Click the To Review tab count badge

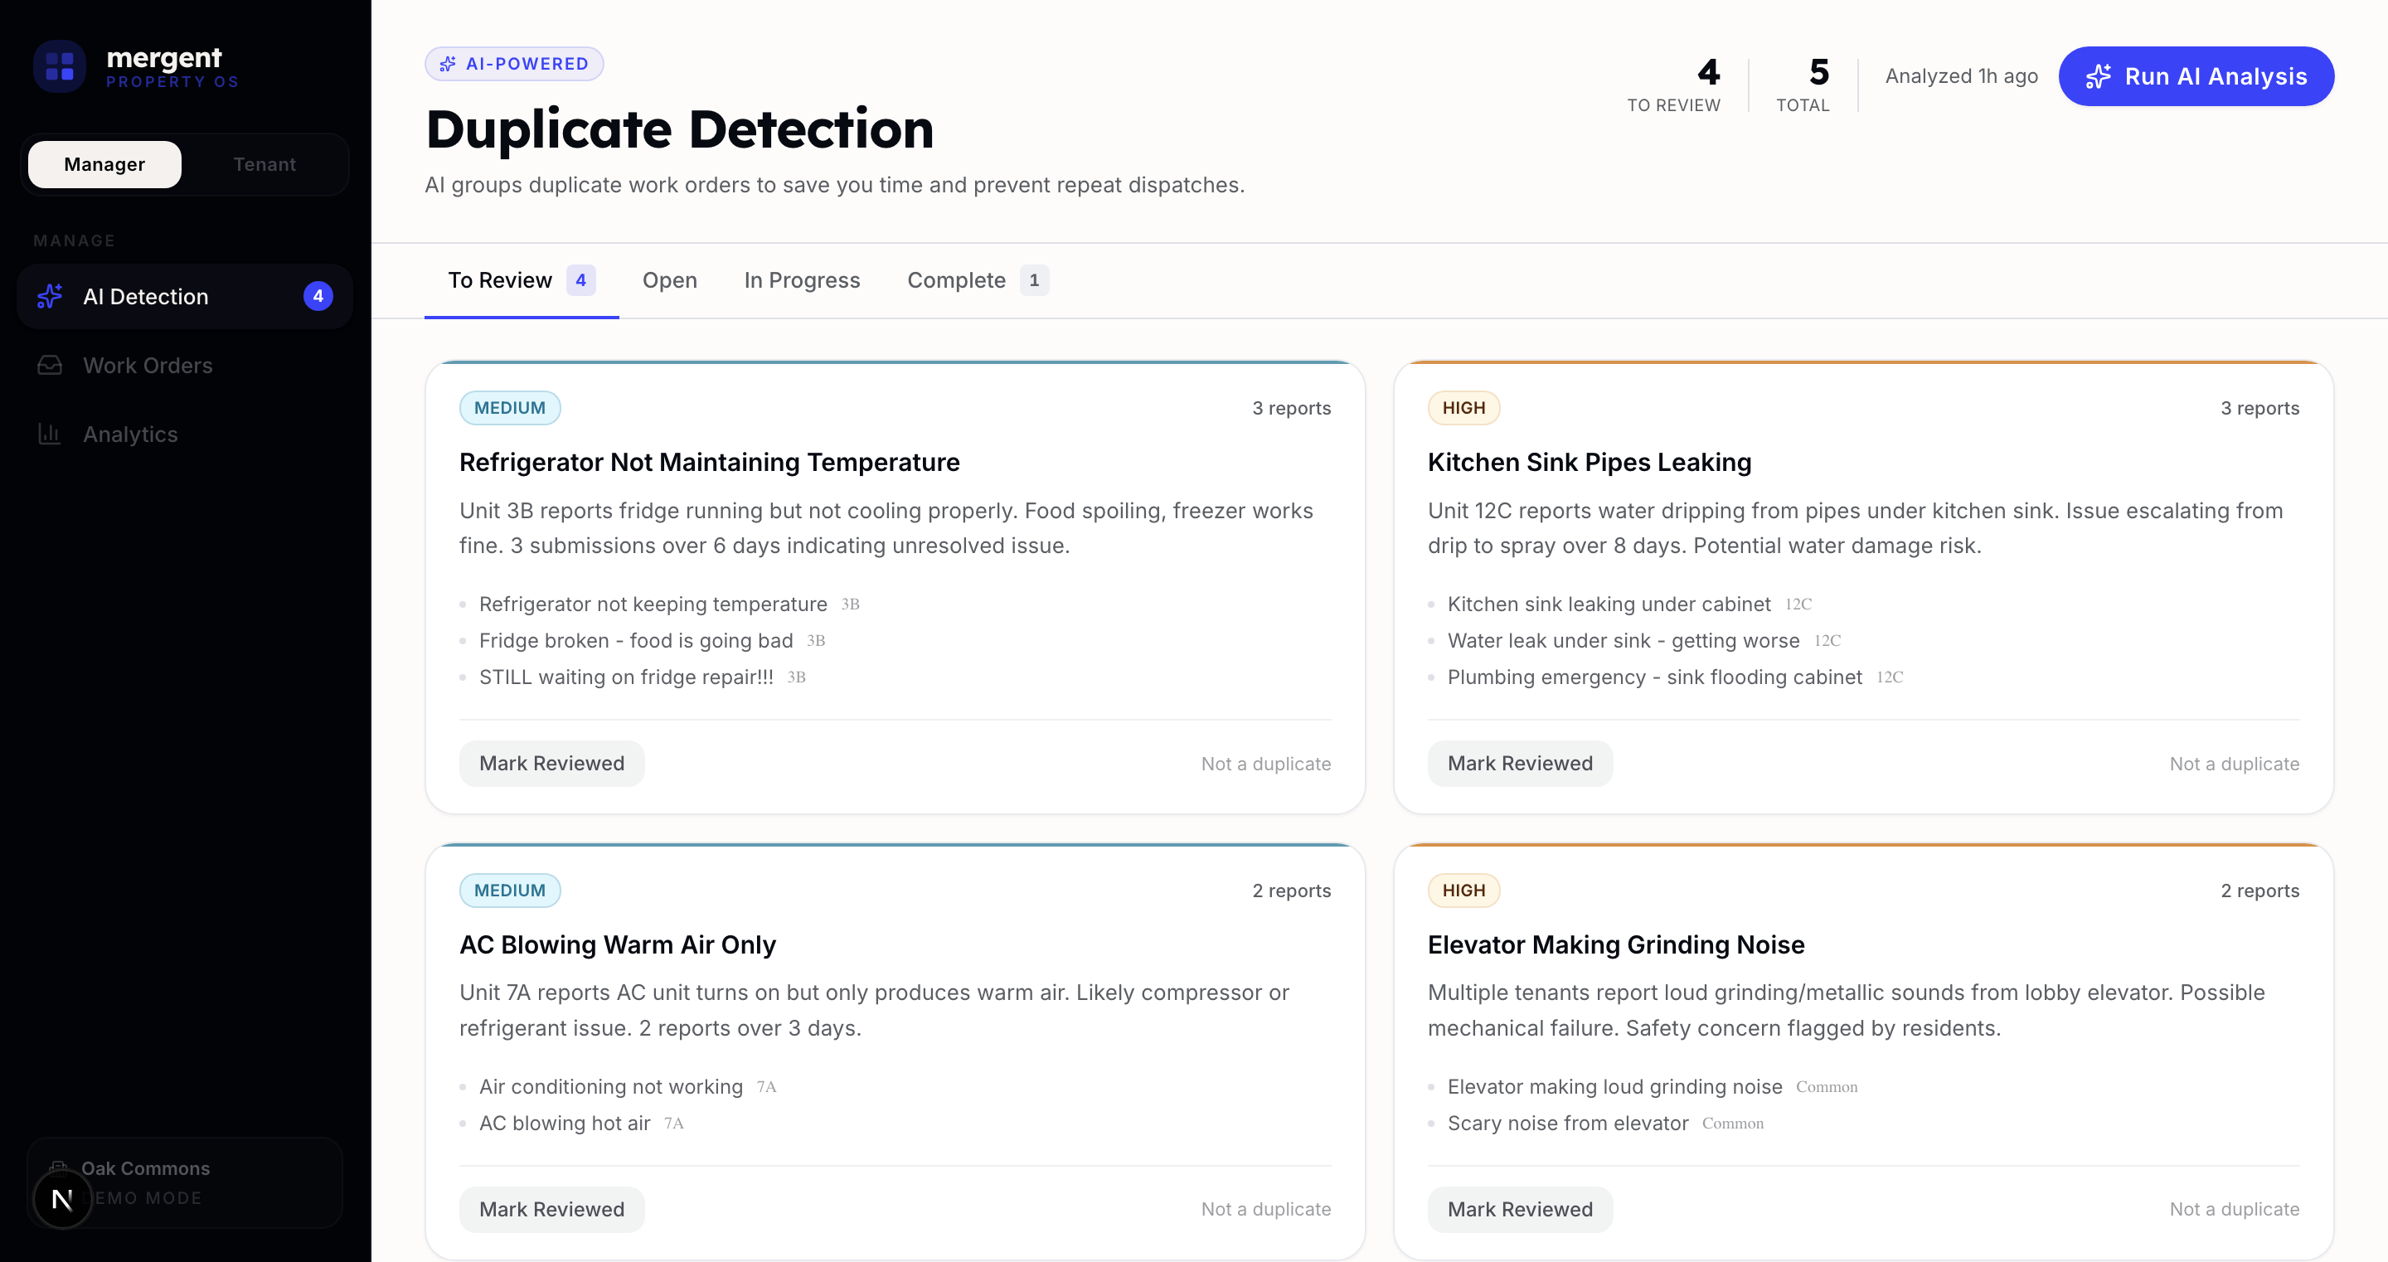coord(580,280)
